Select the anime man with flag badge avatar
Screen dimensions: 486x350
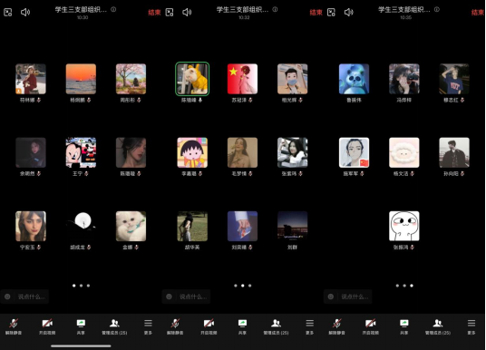point(354,152)
